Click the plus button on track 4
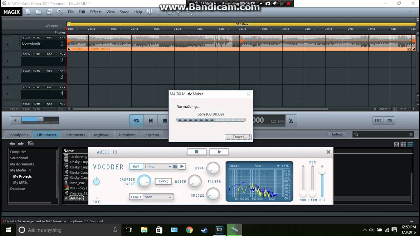Screen dimensions: 420x236 pos(8,94)
